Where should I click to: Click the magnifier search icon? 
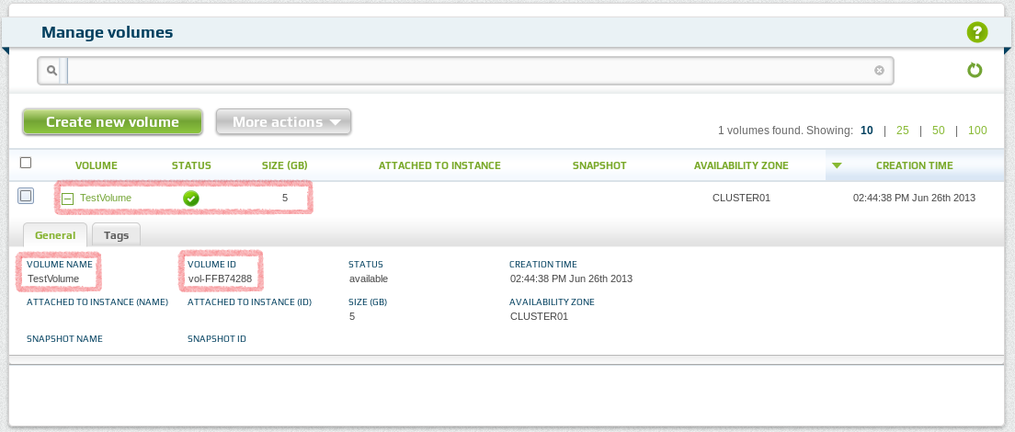pyautogui.click(x=51, y=71)
